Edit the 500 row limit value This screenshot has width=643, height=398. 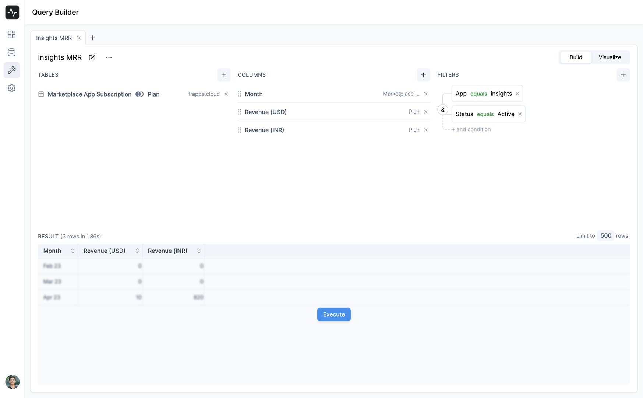click(605, 235)
